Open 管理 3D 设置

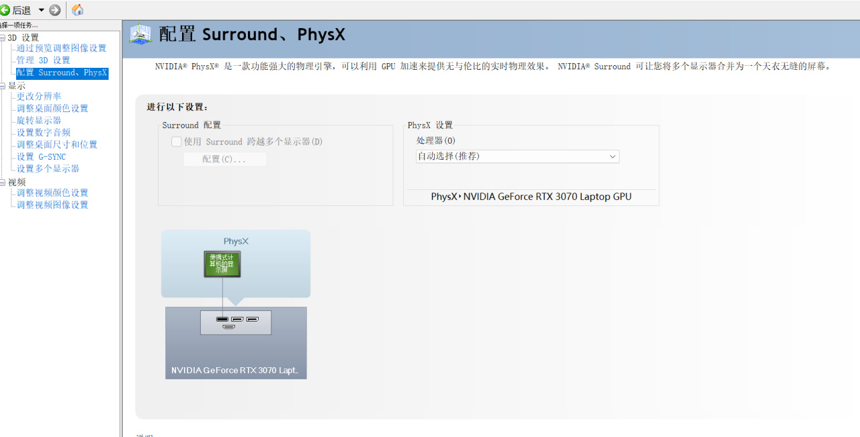click(43, 60)
